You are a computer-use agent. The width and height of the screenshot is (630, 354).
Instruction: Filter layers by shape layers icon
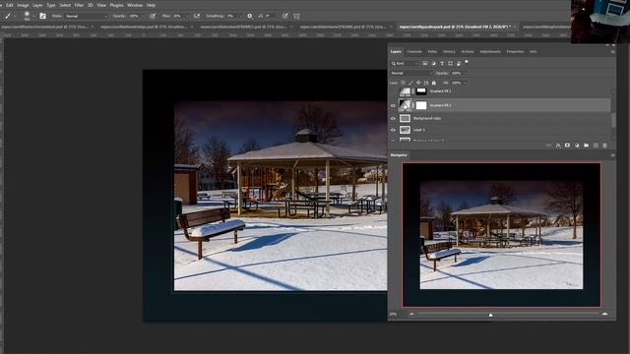pos(451,63)
